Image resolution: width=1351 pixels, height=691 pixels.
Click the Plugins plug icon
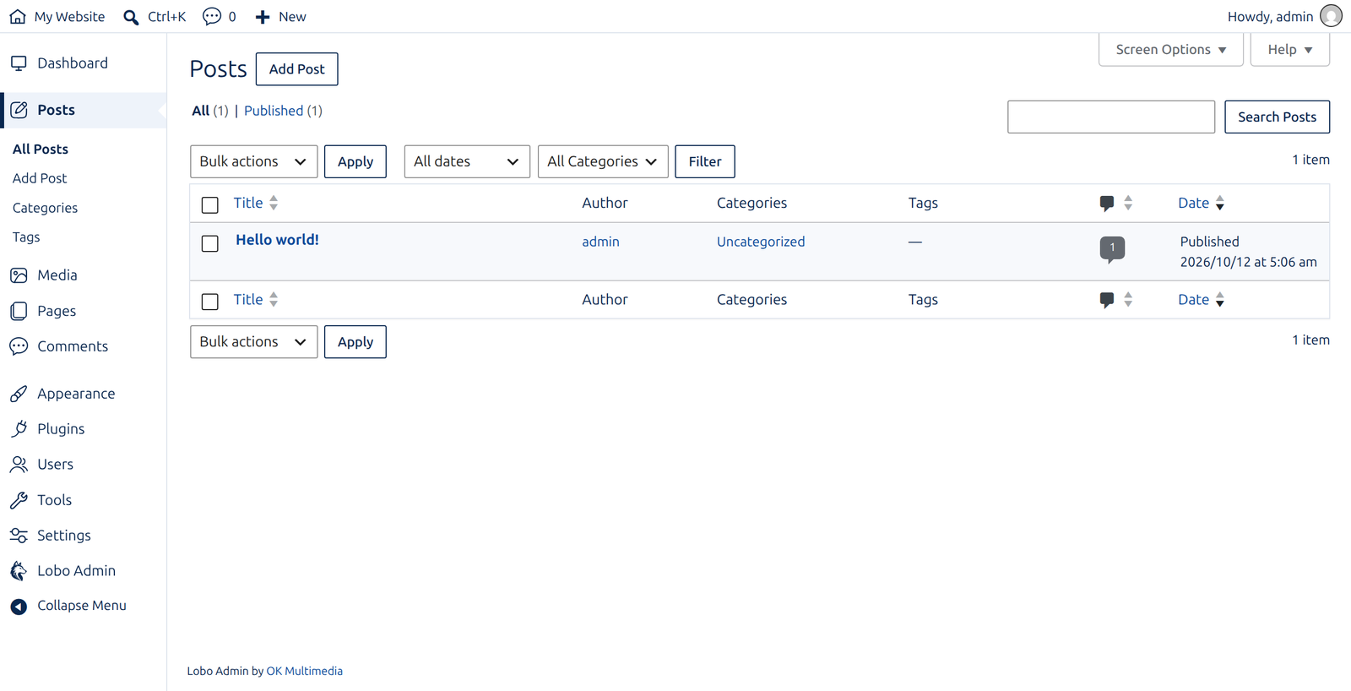[x=19, y=429]
